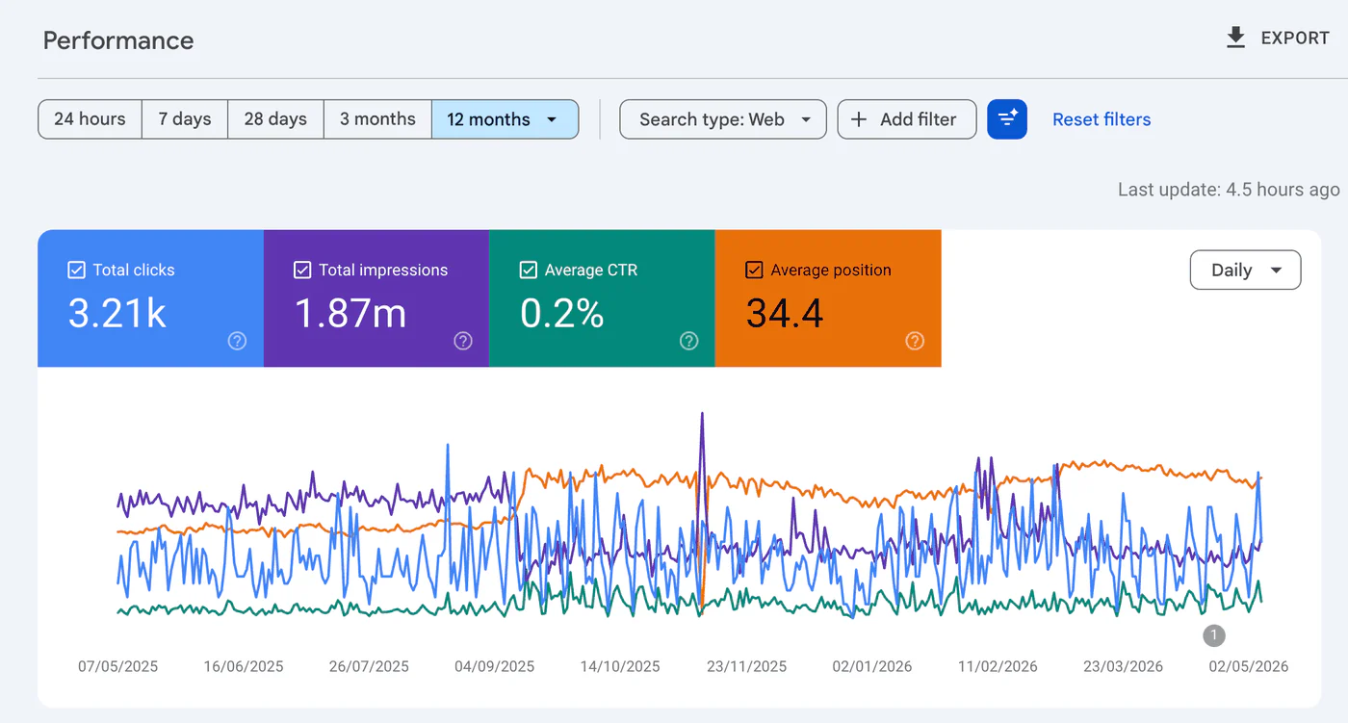Open help icon on Total impressions card
1348x723 pixels.
point(463,341)
